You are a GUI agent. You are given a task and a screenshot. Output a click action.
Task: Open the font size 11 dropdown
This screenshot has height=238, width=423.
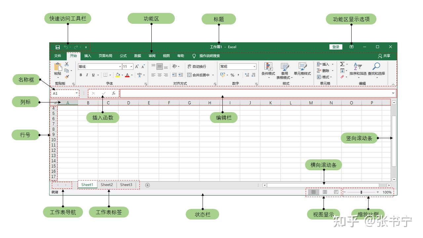tap(132, 66)
